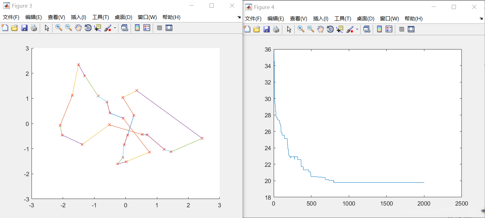Click the Figure 4 title bar text
485x218 pixels.
(264, 7)
